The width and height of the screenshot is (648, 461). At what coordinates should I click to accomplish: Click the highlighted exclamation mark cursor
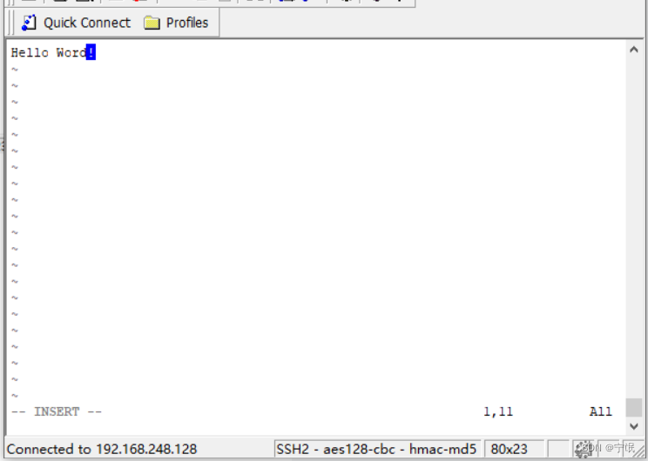pos(91,52)
